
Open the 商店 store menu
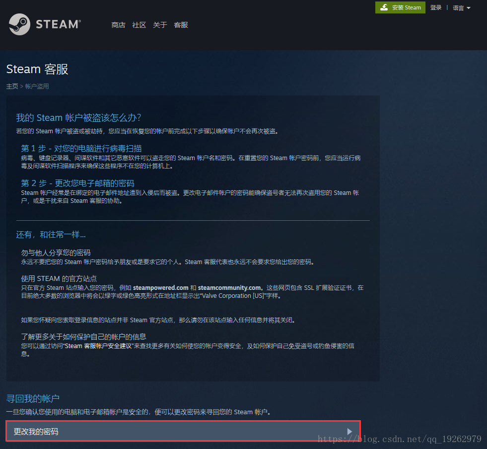point(118,25)
